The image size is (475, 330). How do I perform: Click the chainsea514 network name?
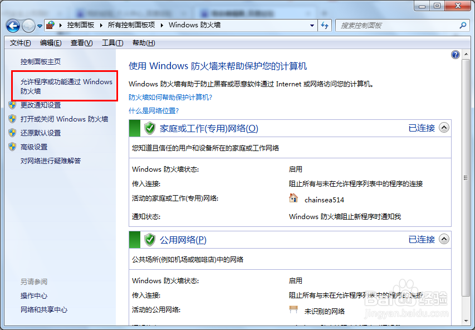tap(324, 200)
